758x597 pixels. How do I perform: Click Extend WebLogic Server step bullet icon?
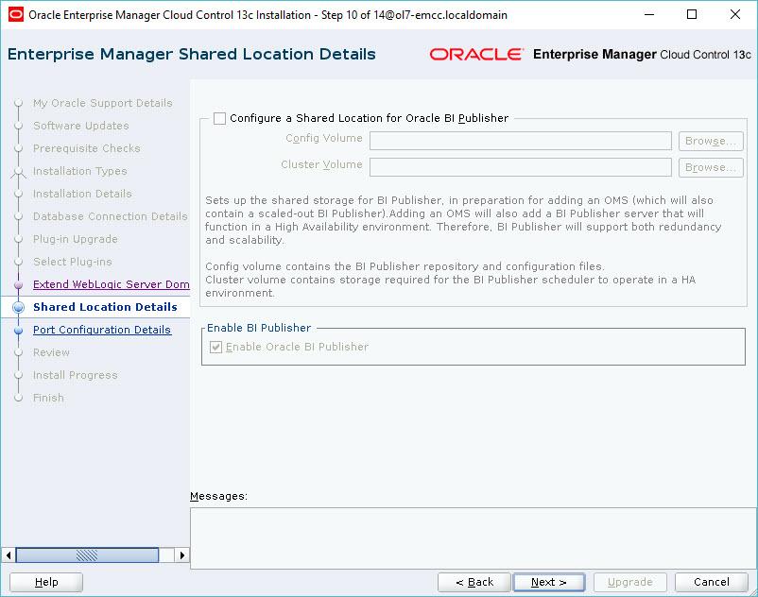pos(18,285)
